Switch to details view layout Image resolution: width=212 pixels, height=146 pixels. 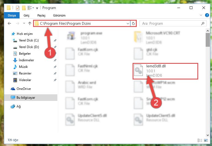point(200,140)
